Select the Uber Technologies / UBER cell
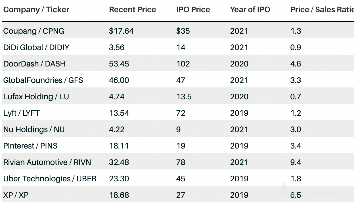The height and width of the screenshot is (202, 356). tap(50, 179)
